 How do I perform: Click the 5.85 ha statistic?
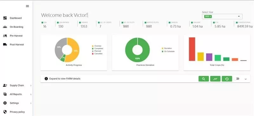pos(220,26)
